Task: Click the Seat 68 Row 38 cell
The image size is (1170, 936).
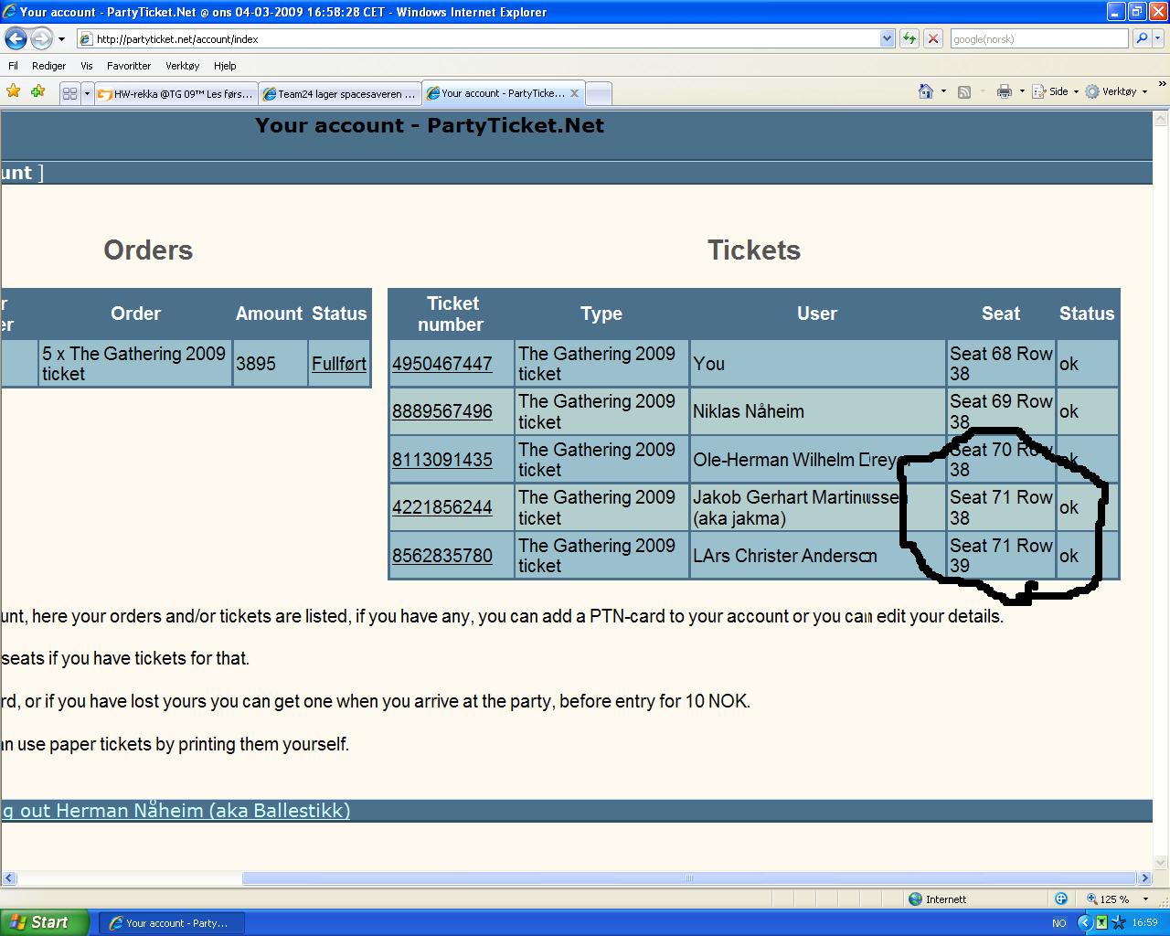Action: (x=1002, y=364)
